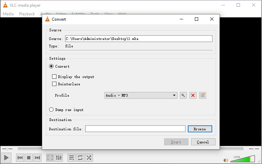
Task: Open edit selected profile wrench icon
Action: tap(183, 96)
